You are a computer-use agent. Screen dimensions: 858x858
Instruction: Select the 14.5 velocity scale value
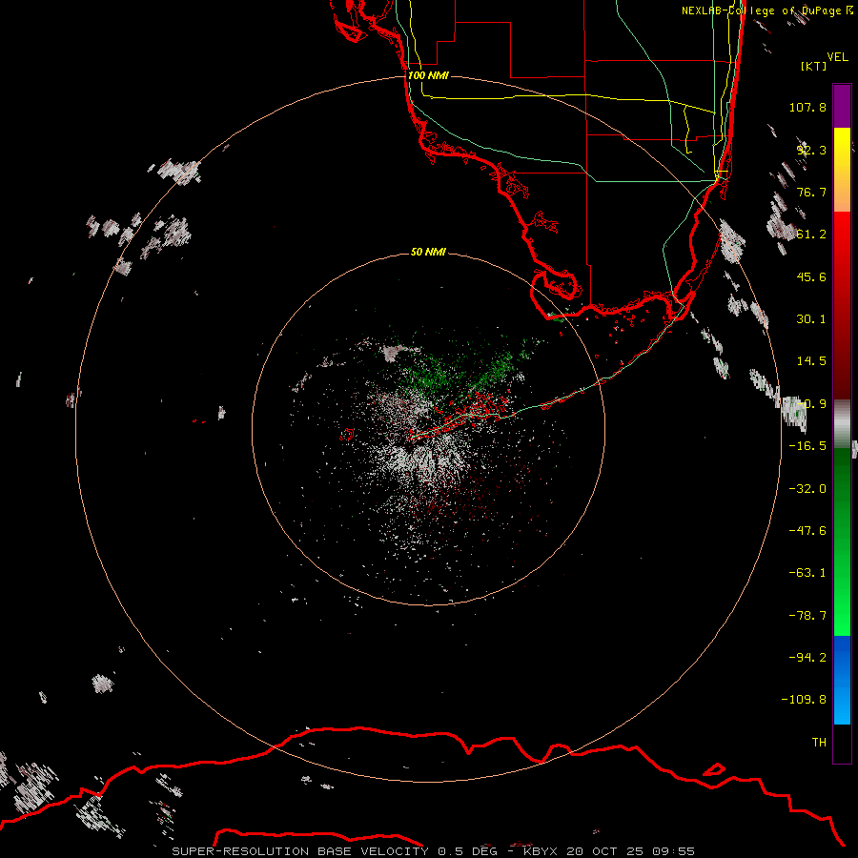tap(811, 361)
